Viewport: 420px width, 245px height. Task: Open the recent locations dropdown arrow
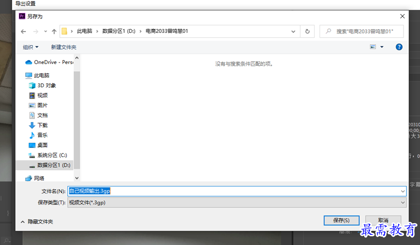tap(46, 31)
